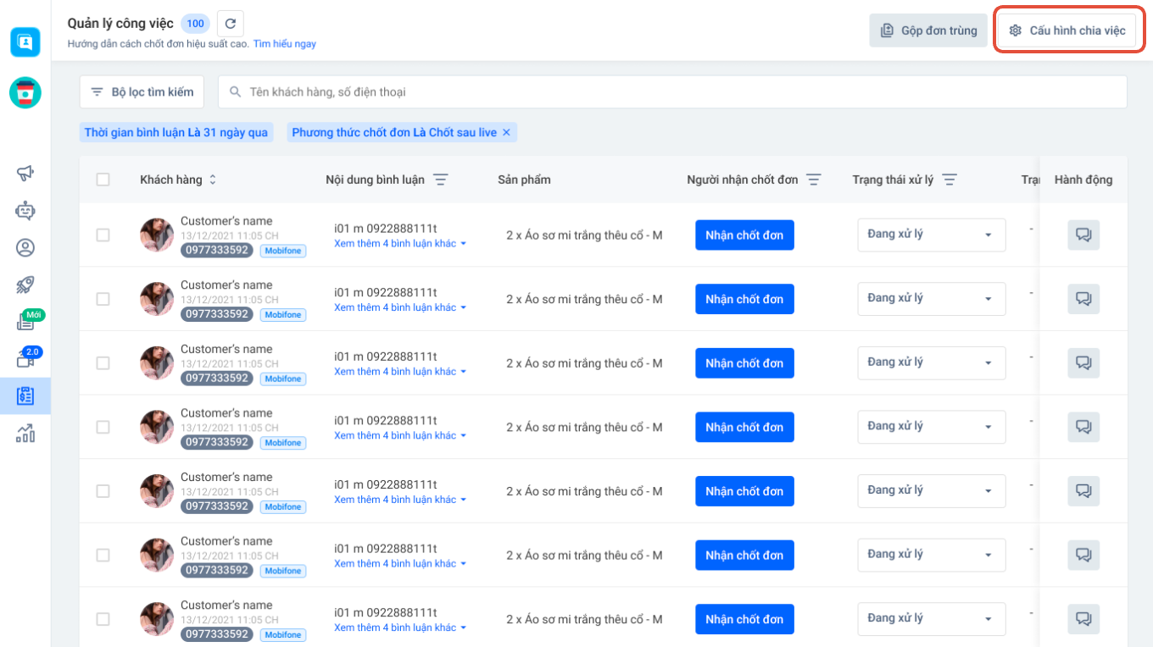The height and width of the screenshot is (647, 1153).
Task: Check the third customer row checkbox
Action: (x=103, y=363)
